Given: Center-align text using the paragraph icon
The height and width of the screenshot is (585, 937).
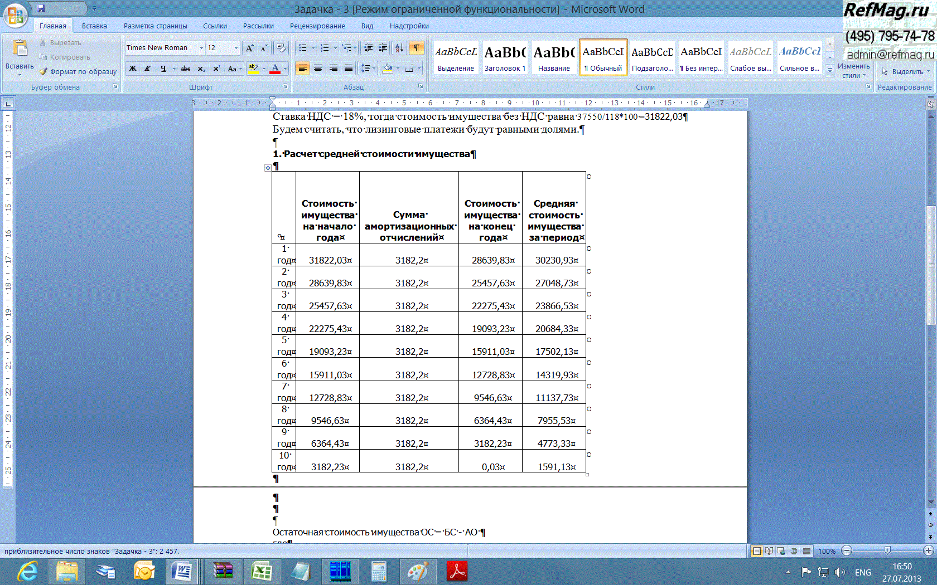Looking at the screenshot, I should (318, 68).
